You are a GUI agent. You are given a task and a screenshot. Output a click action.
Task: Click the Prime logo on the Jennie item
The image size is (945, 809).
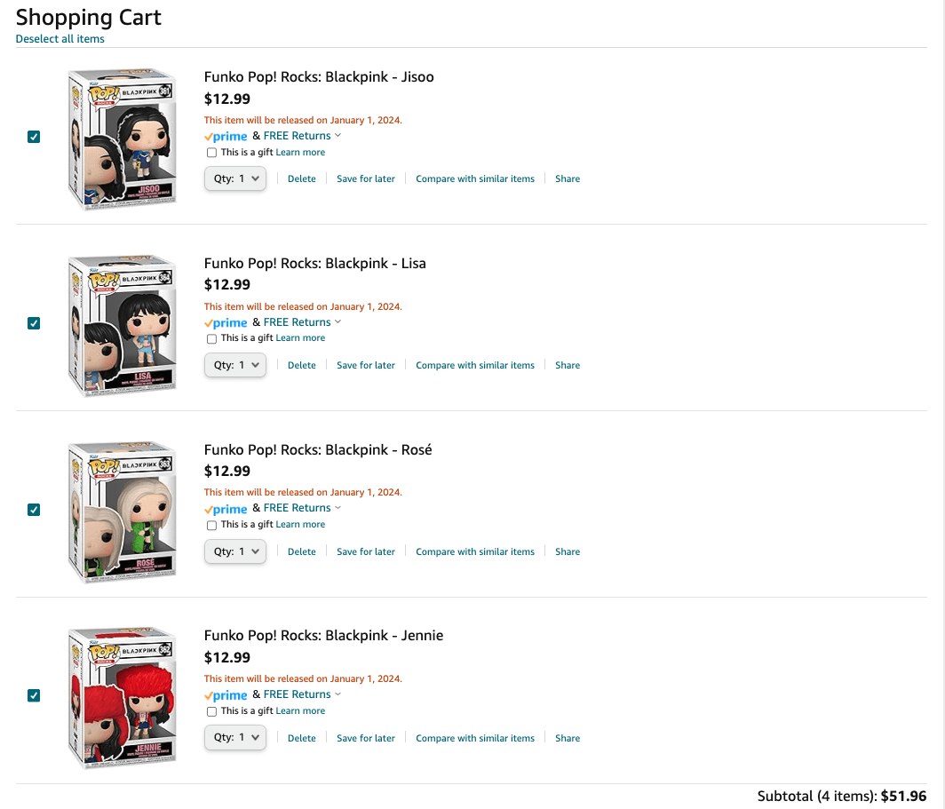pyautogui.click(x=226, y=695)
